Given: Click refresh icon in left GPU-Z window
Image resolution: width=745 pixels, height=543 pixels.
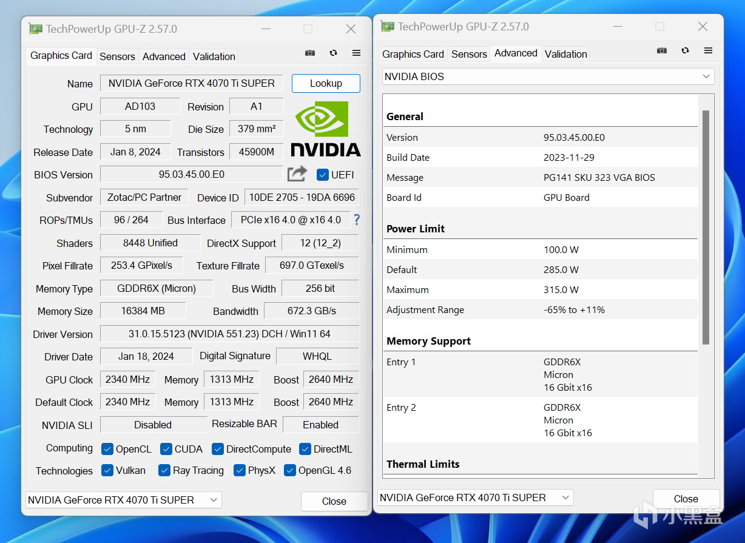Looking at the screenshot, I should (x=333, y=53).
